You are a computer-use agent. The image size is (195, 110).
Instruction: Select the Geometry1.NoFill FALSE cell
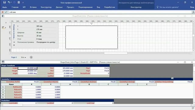coord(29,82)
